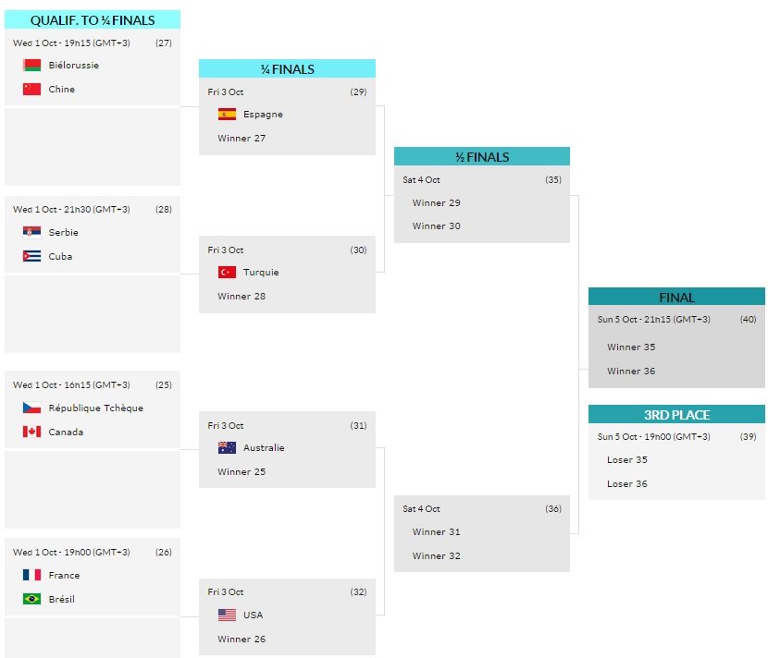The image size is (768, 658).
Task: Click the USA flag icon
Action: 227,615
